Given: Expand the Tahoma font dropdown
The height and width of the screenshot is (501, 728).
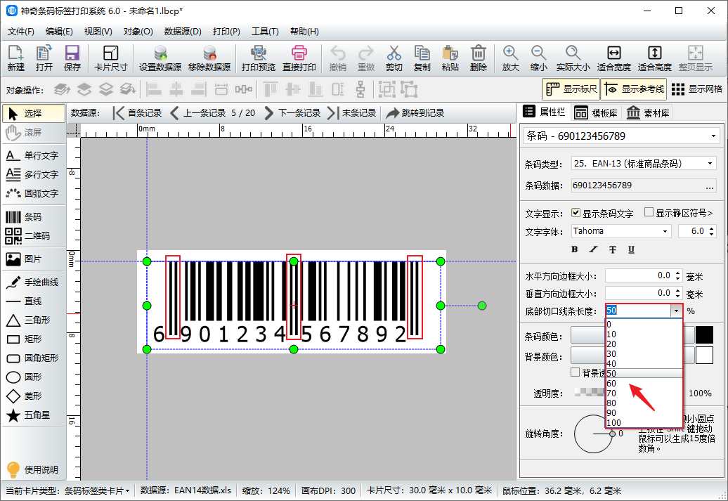Looking at the screenshot, I should tap(621, 231).
